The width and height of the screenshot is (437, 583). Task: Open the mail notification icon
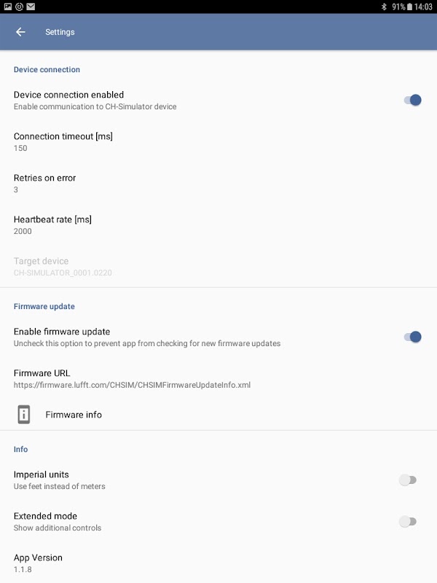tap(31, 7)
